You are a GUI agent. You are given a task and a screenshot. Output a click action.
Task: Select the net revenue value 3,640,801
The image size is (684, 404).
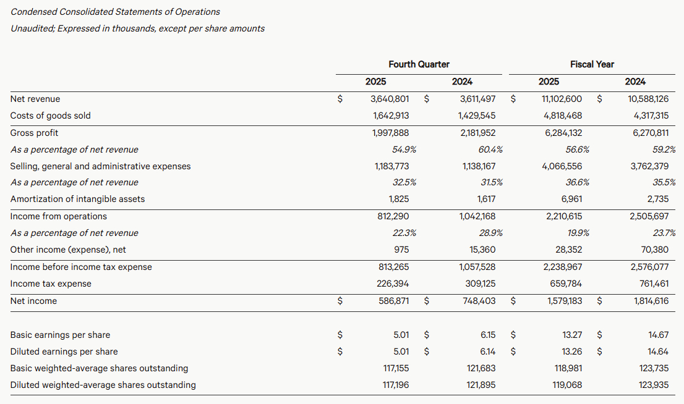[x=390, y=99]
